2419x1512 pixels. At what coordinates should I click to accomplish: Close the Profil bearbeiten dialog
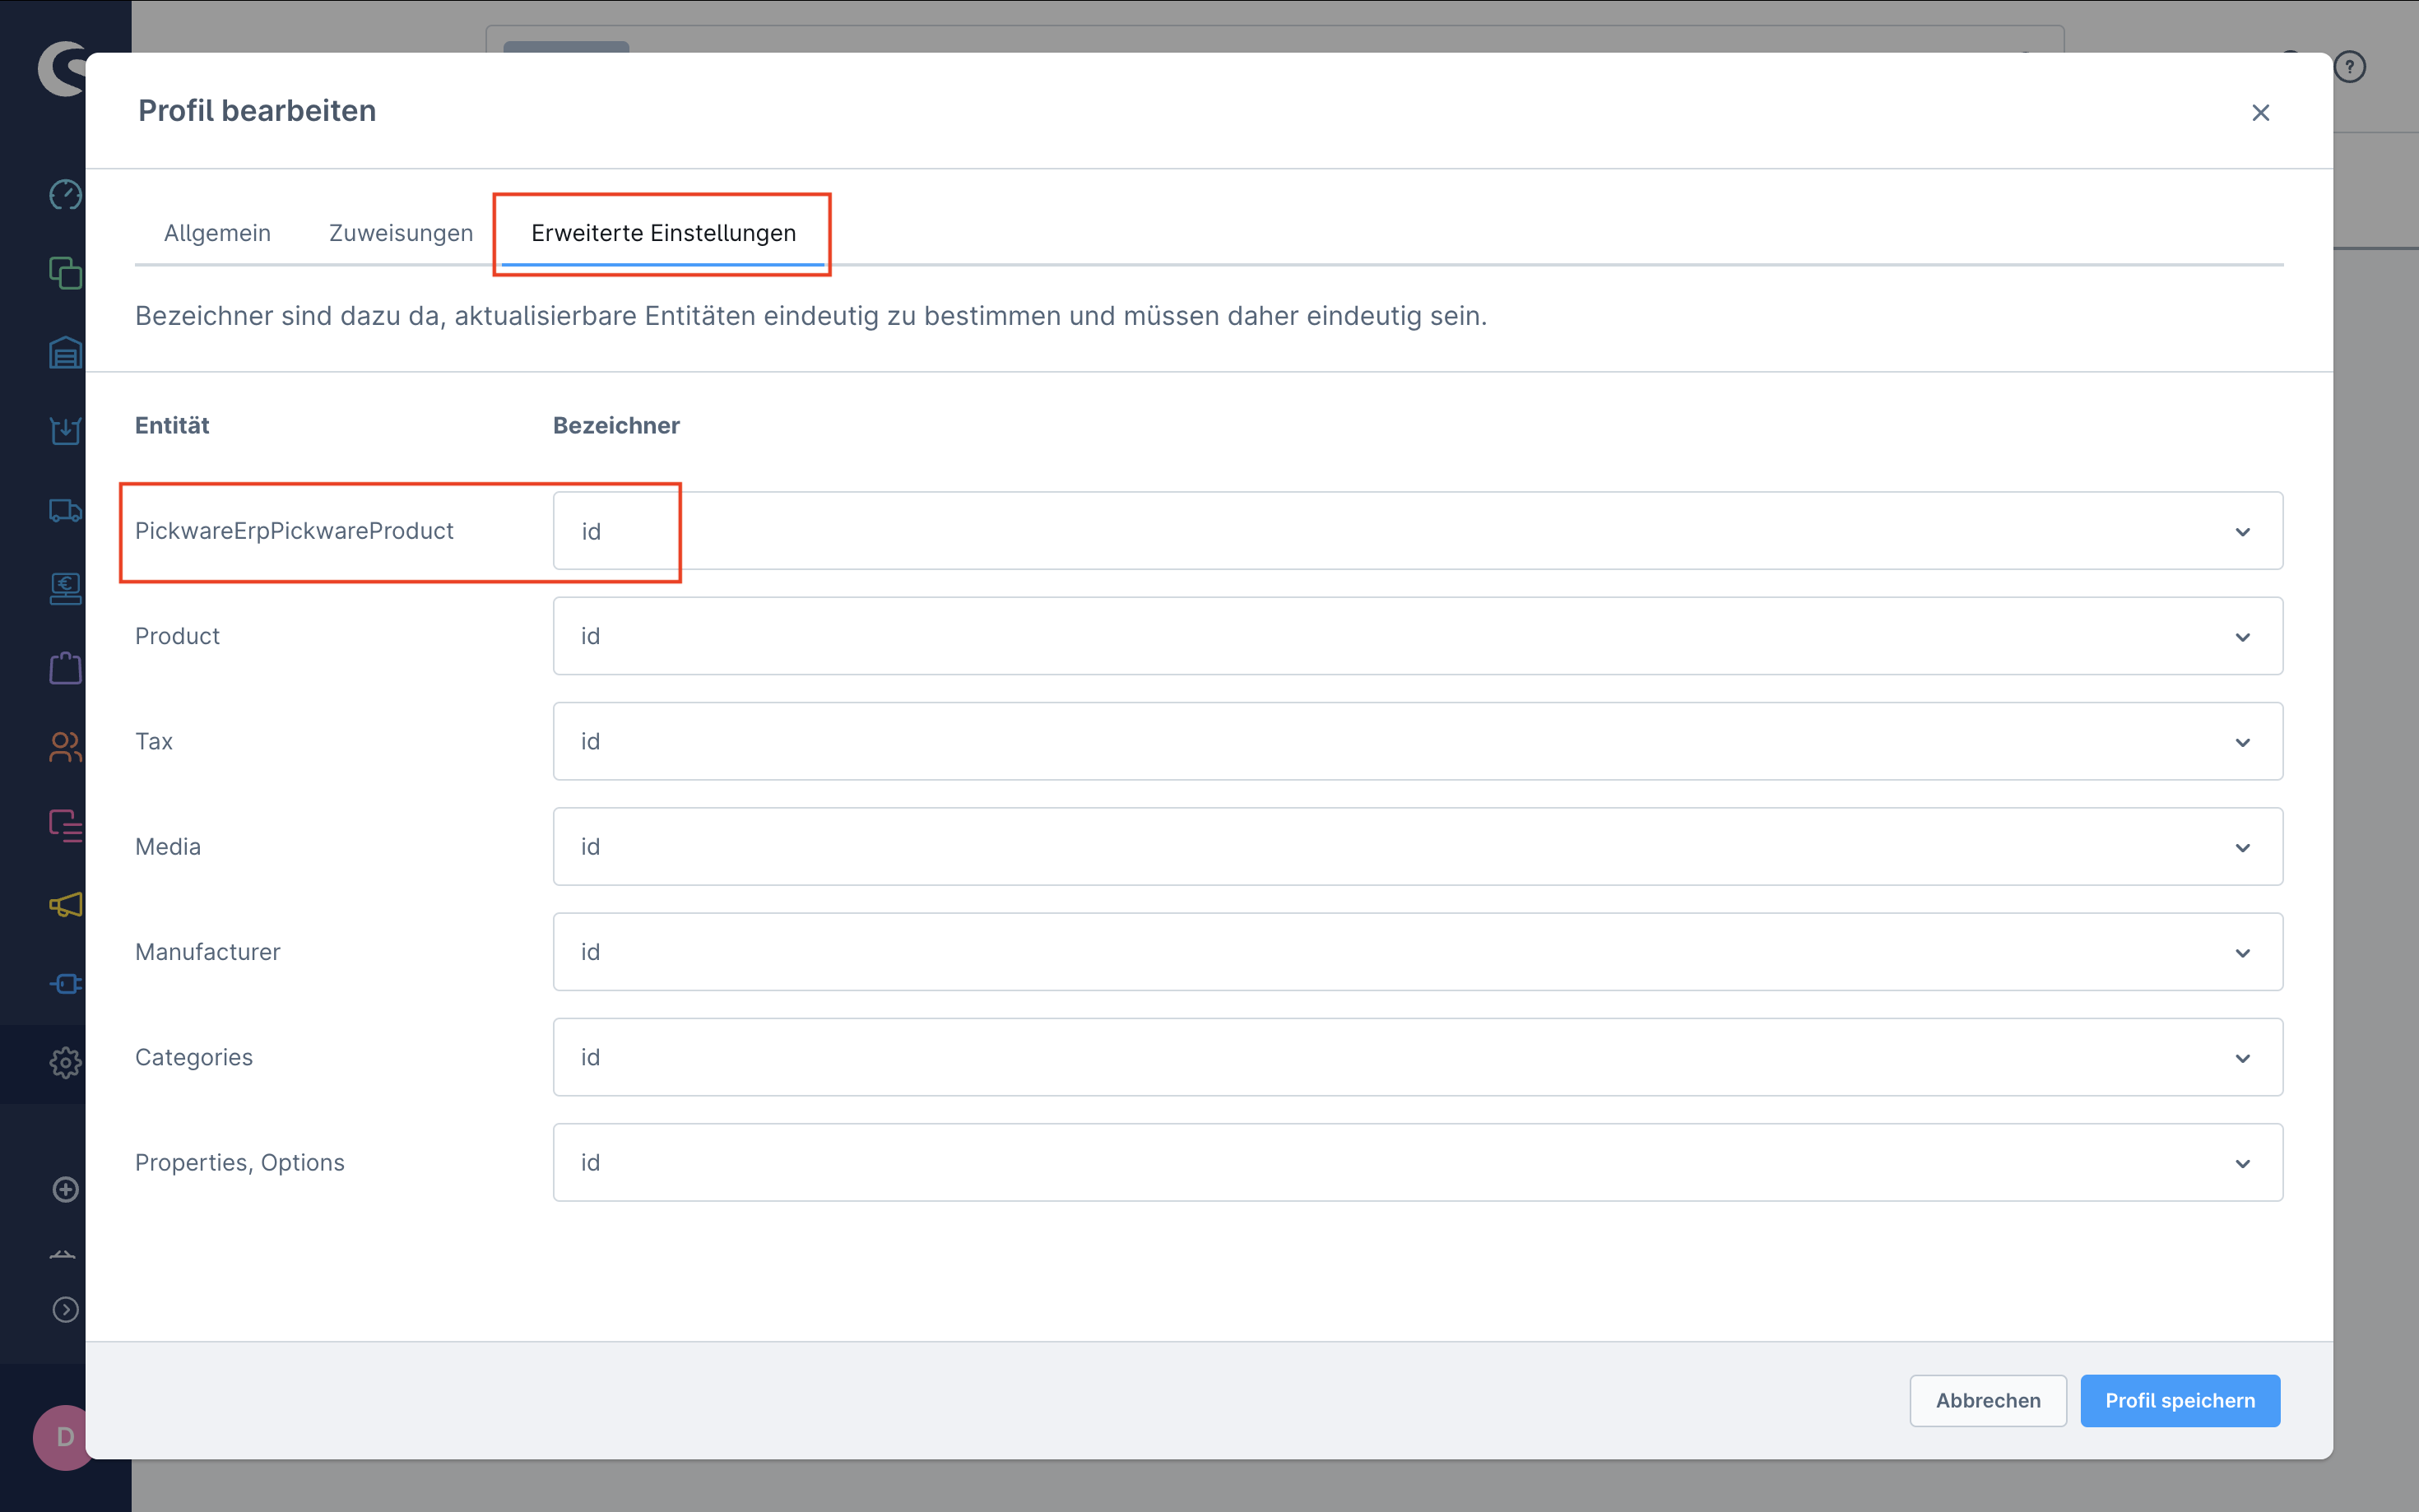(x=2260, y=112)
